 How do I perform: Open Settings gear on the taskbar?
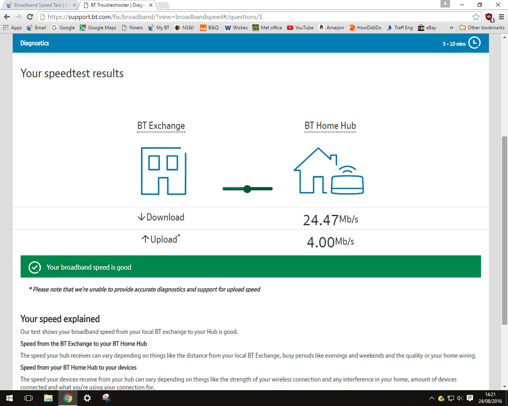[87, 398]
